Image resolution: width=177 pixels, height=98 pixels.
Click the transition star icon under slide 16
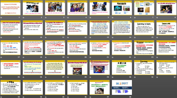[x=157, y=38]
